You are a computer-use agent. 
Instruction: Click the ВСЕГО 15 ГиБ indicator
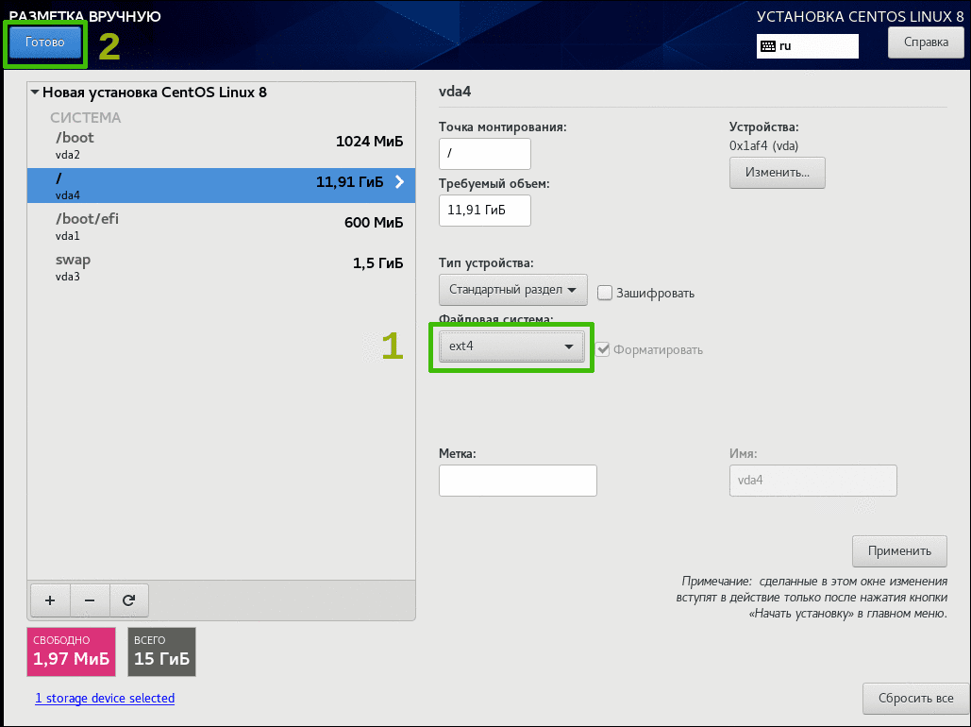(x=161, y=651)
